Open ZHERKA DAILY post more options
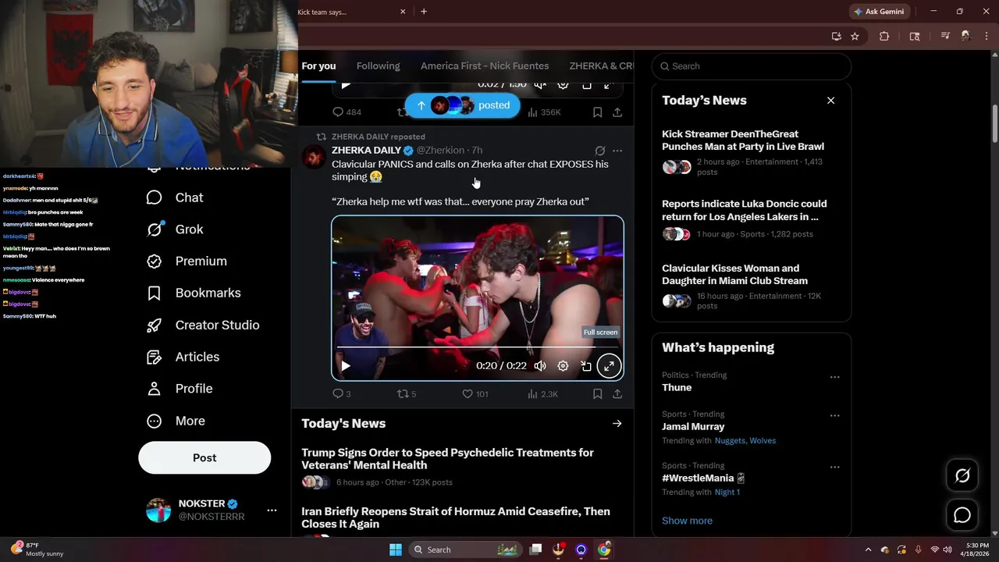 (x=617, y=151)
